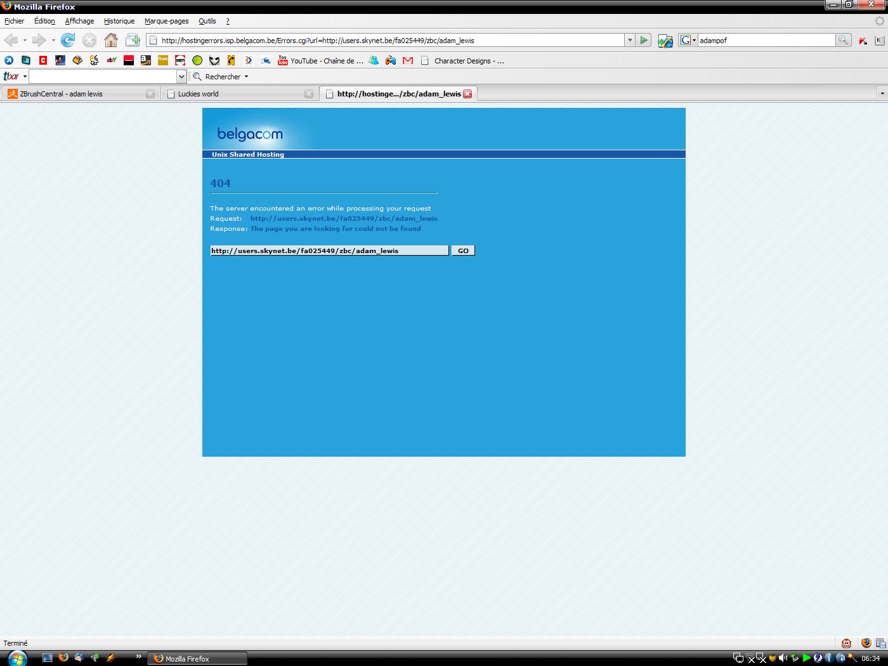Click the search magnifier in the search box
Viewport: 888px width, 666px height.
coord(843,40)
